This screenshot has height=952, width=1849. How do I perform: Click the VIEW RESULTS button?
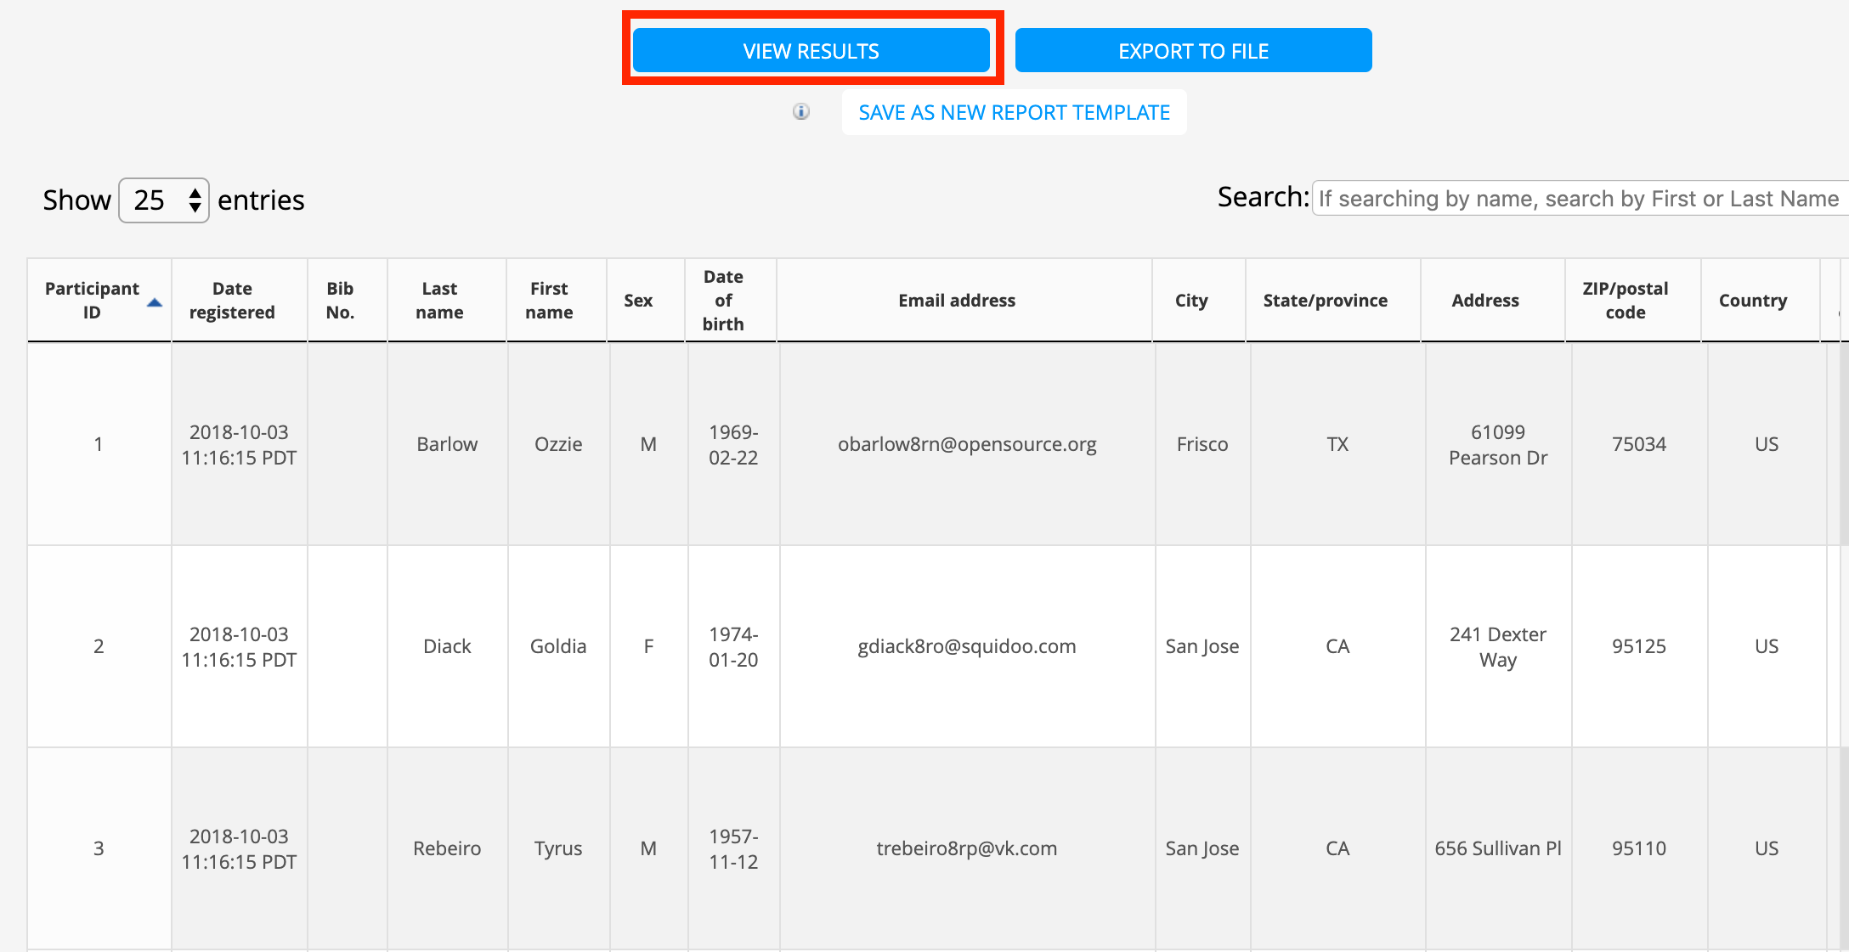[811, 51]
